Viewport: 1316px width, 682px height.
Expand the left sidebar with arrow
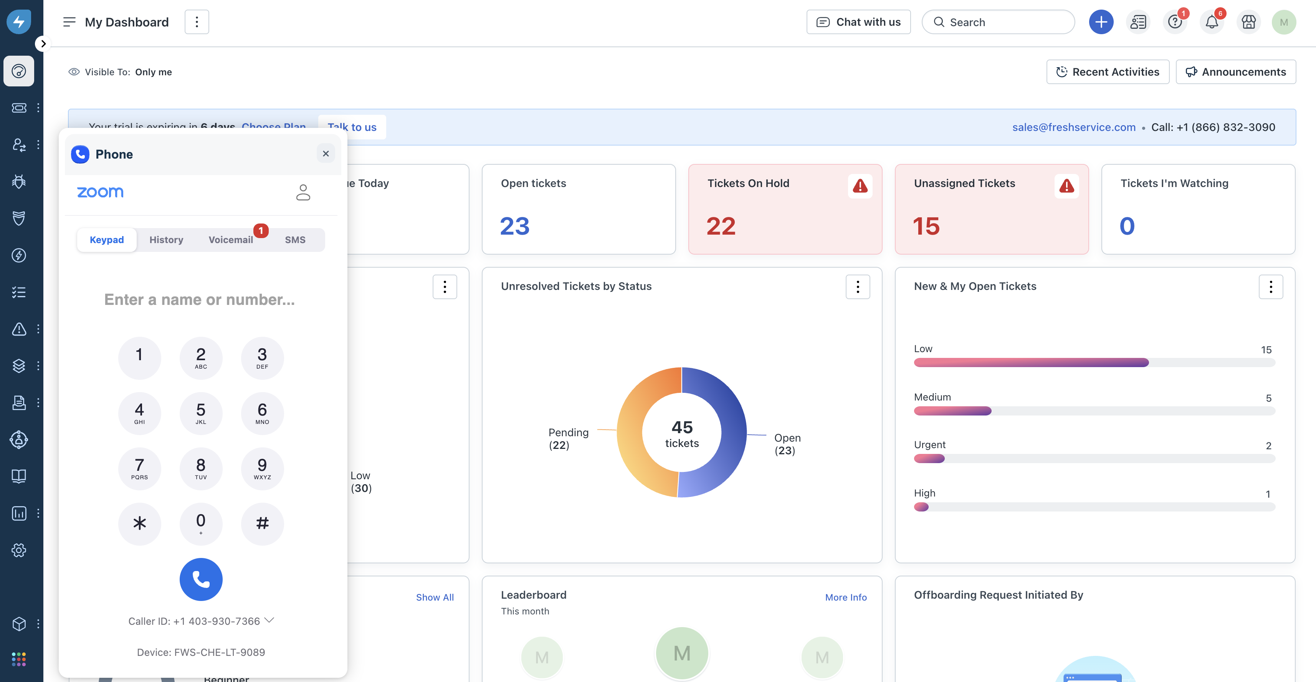point(43,44)
